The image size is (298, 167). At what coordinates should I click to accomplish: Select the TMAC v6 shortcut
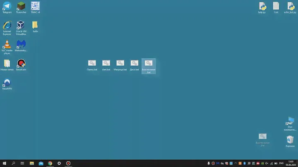(35, 6)
